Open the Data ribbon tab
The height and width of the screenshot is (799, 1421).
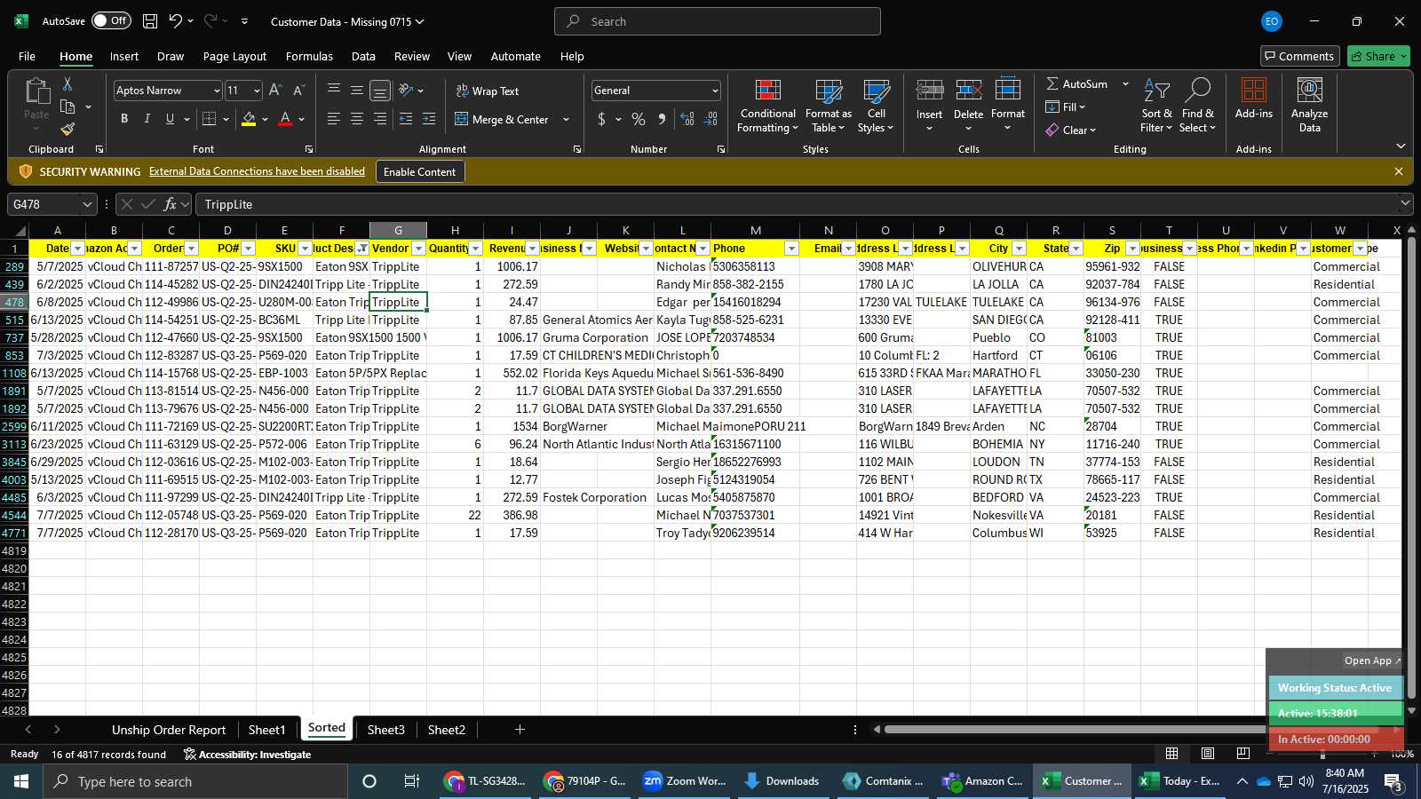tap(363, 56)
